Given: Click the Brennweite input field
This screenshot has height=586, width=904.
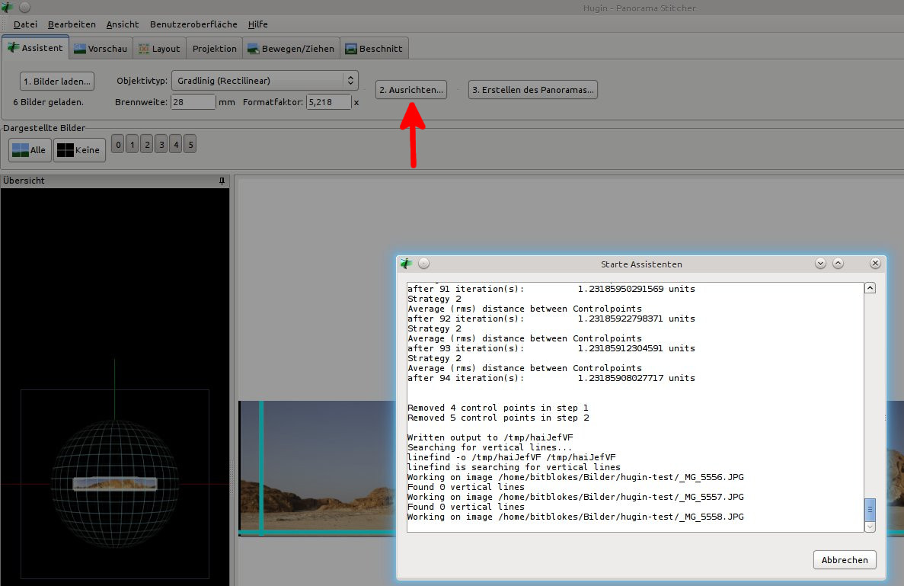Looking at the screenshot, I should [193, 102].
